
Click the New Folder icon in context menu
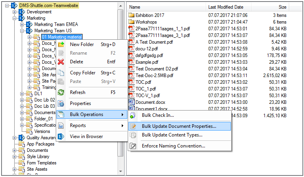pyautogui.click(x=61, y=44)
